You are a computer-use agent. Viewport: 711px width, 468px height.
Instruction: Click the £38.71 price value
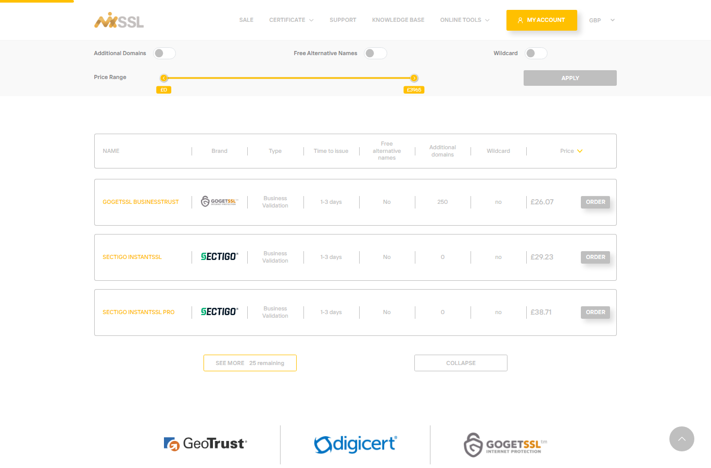tap(541, 312)
